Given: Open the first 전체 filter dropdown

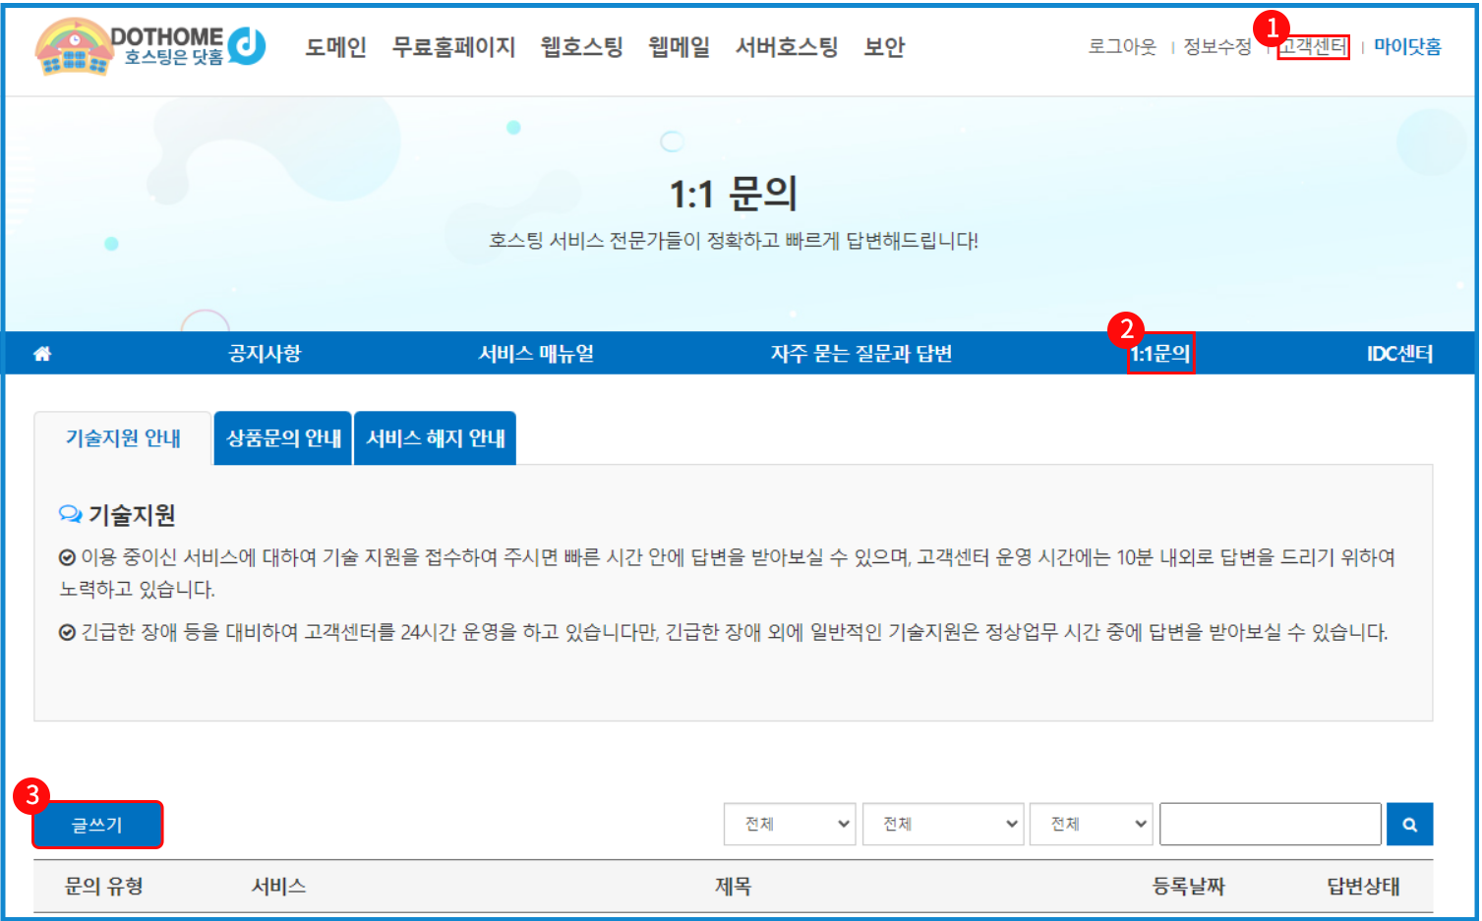Looking at the screenshot, I should pos(790,825).
